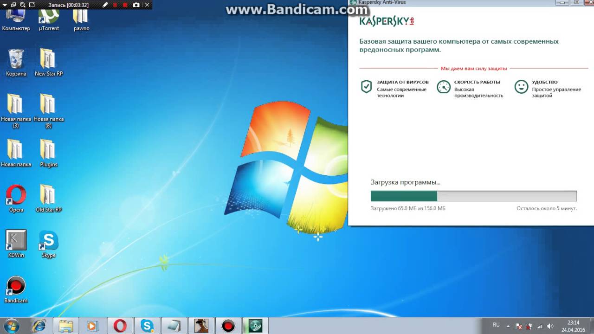This screenshot has height=334, width=594.
Task: Select the New Star RP folder
Action: click(x=49, y=63)
